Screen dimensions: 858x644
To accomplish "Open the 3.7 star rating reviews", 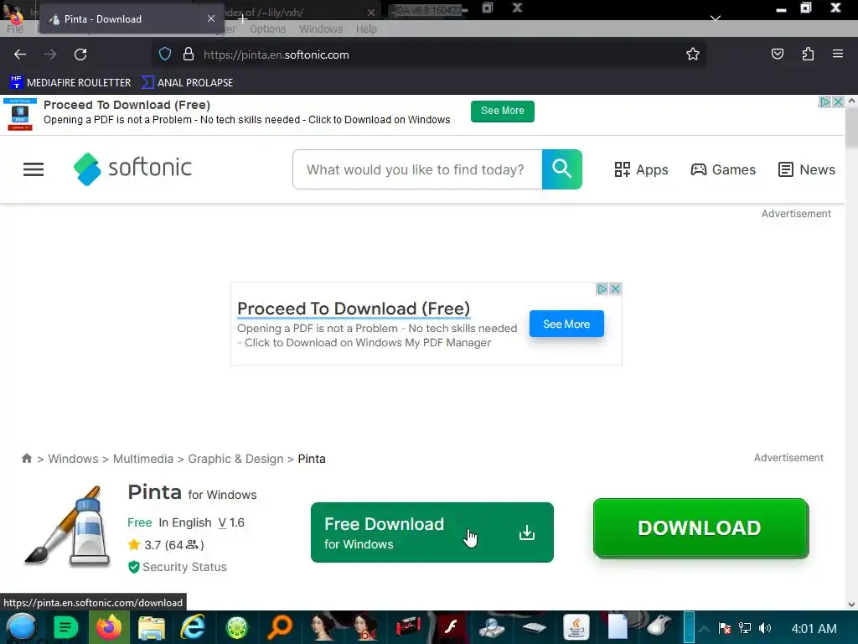I will click(166, 545).
